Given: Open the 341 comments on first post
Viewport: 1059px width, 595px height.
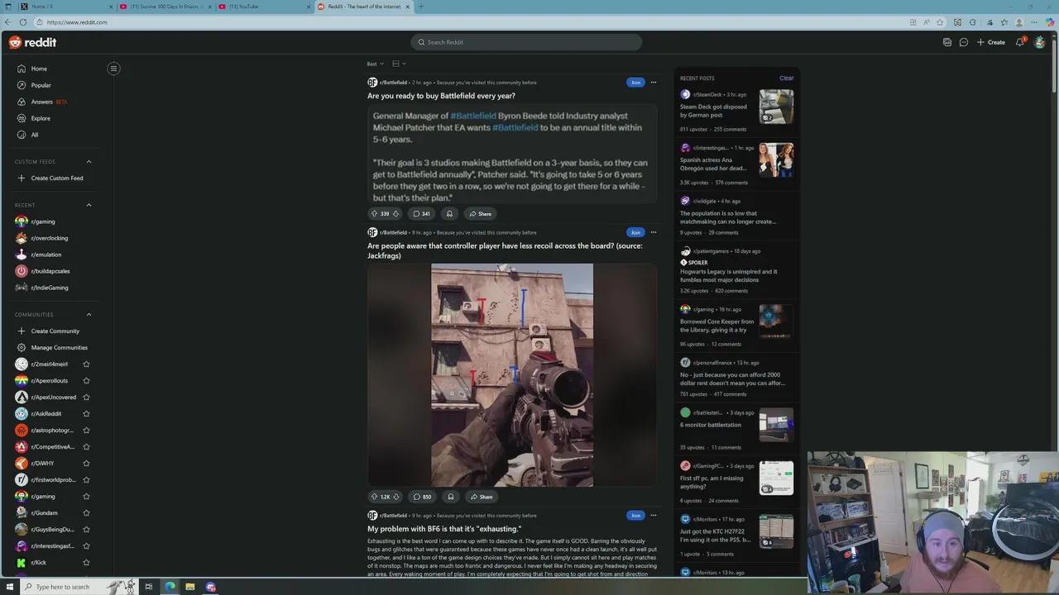Looking at the screenshot, I should [422, 214].
